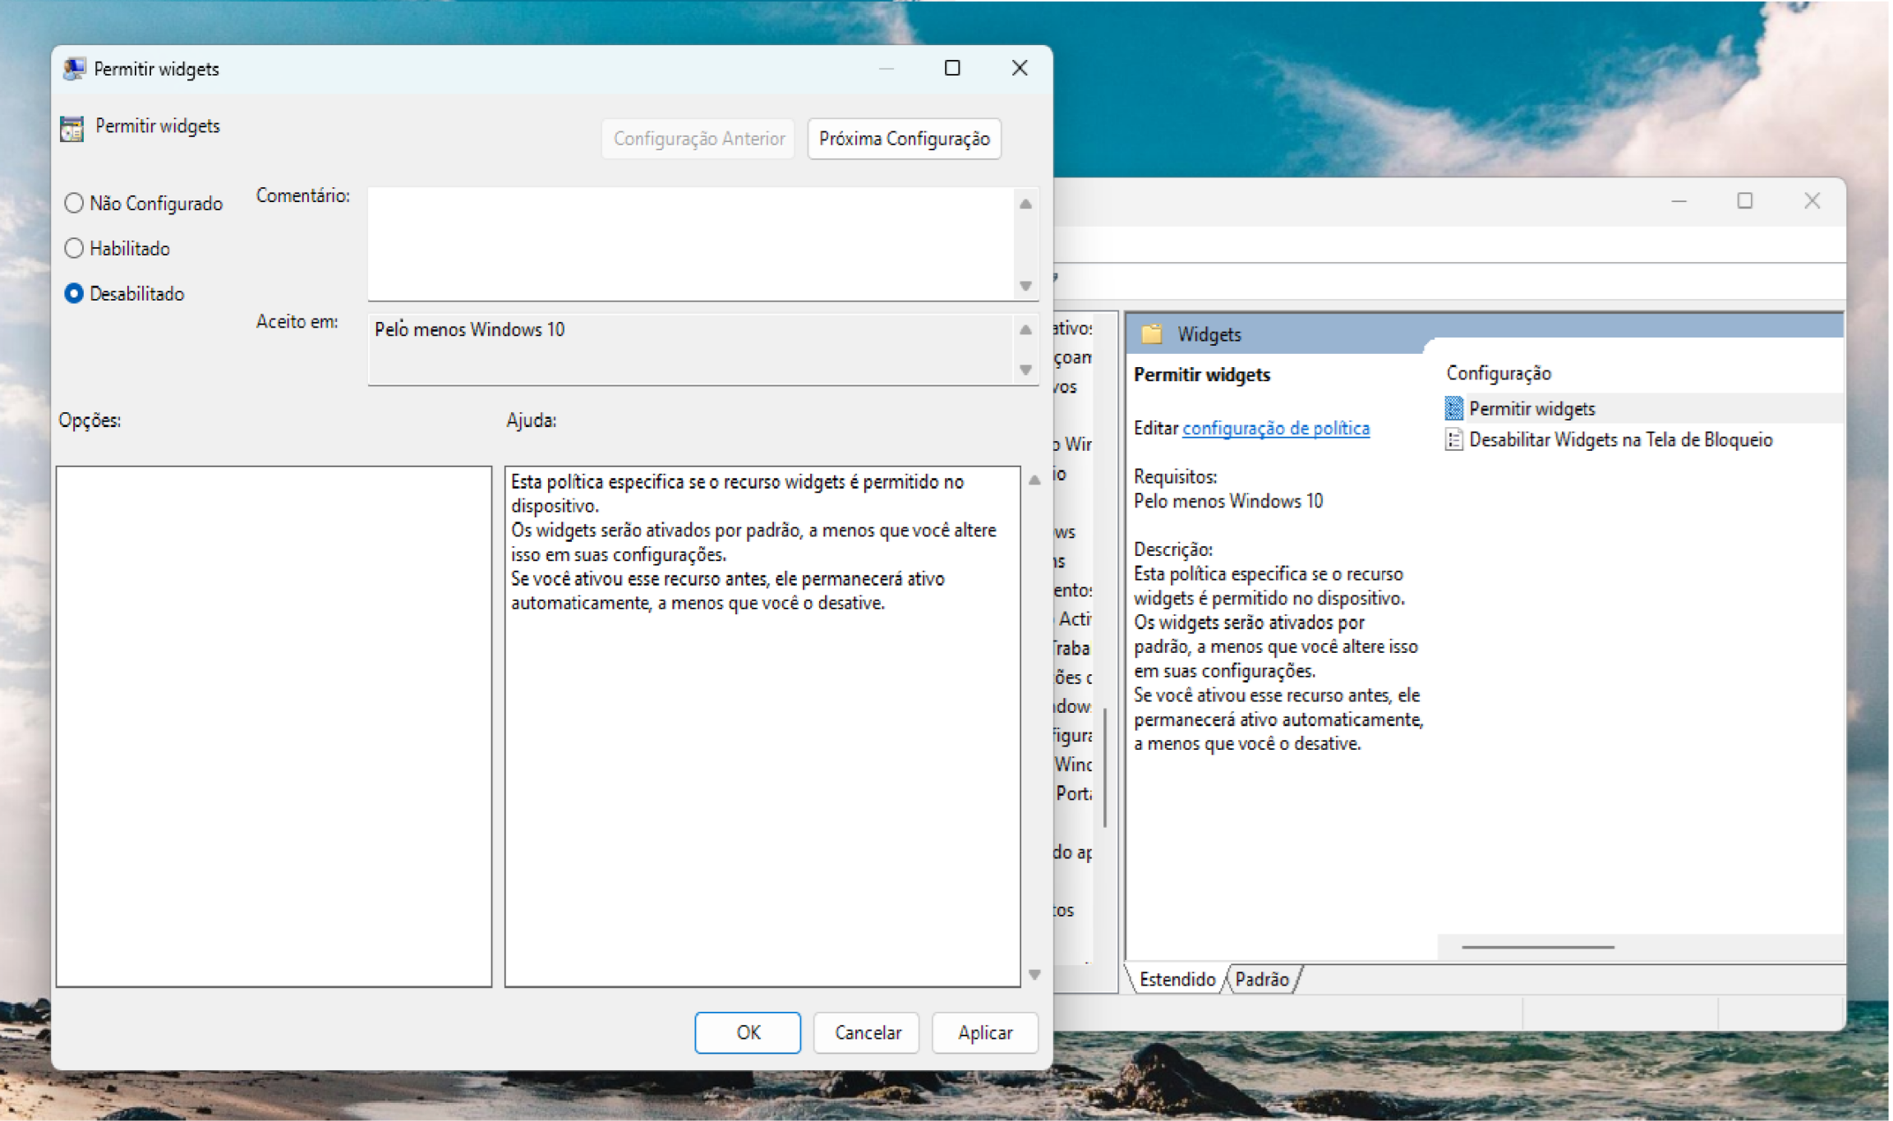Click the Configuração Anterior button
This screenshot has height=1121, width=1893.
[x=698, y=139]
